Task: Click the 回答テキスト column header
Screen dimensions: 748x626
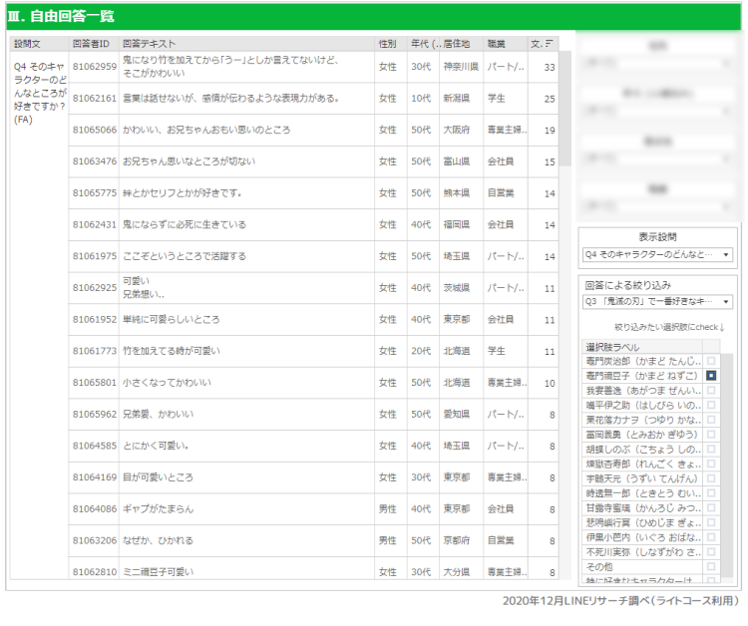Action: (x=150, y=44)
